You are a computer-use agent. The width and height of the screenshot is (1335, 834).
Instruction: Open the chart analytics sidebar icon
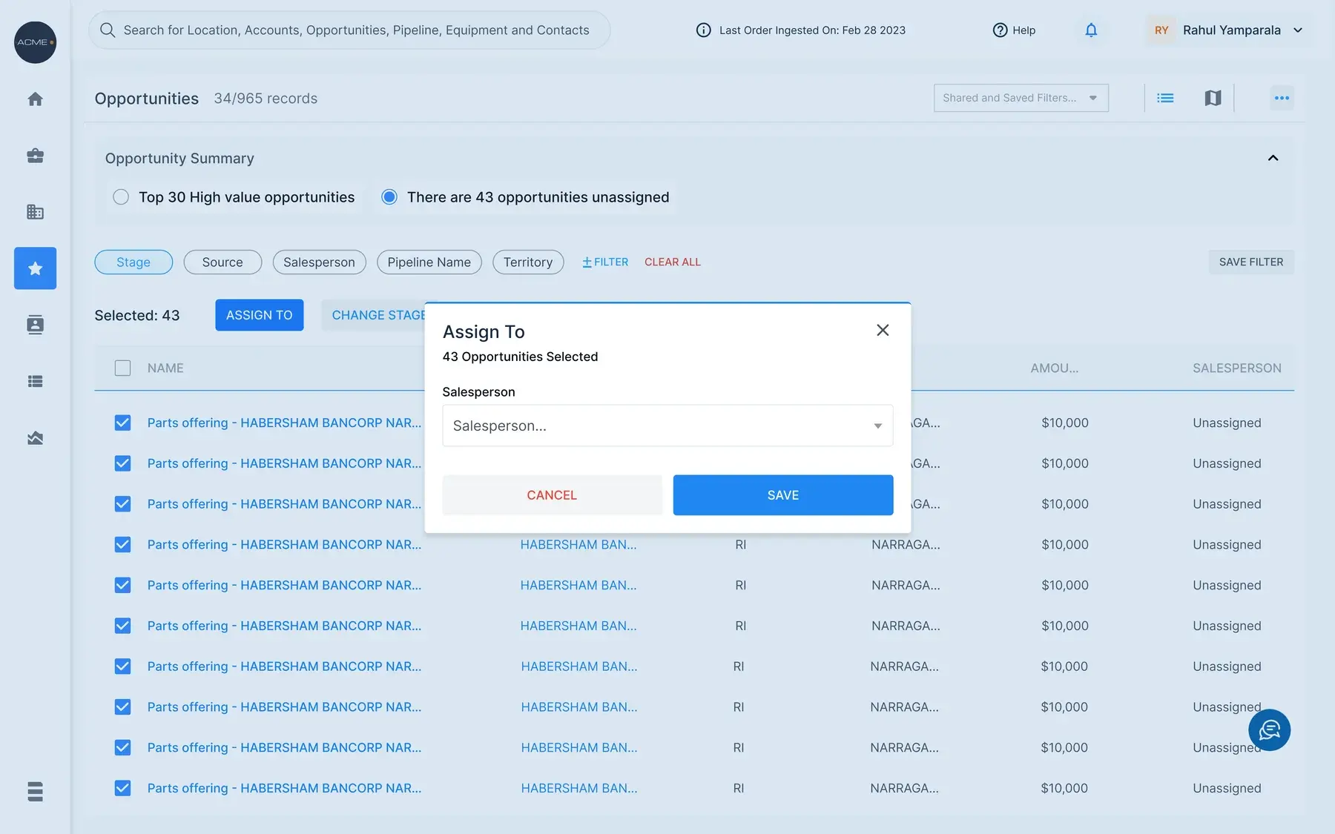35,438
